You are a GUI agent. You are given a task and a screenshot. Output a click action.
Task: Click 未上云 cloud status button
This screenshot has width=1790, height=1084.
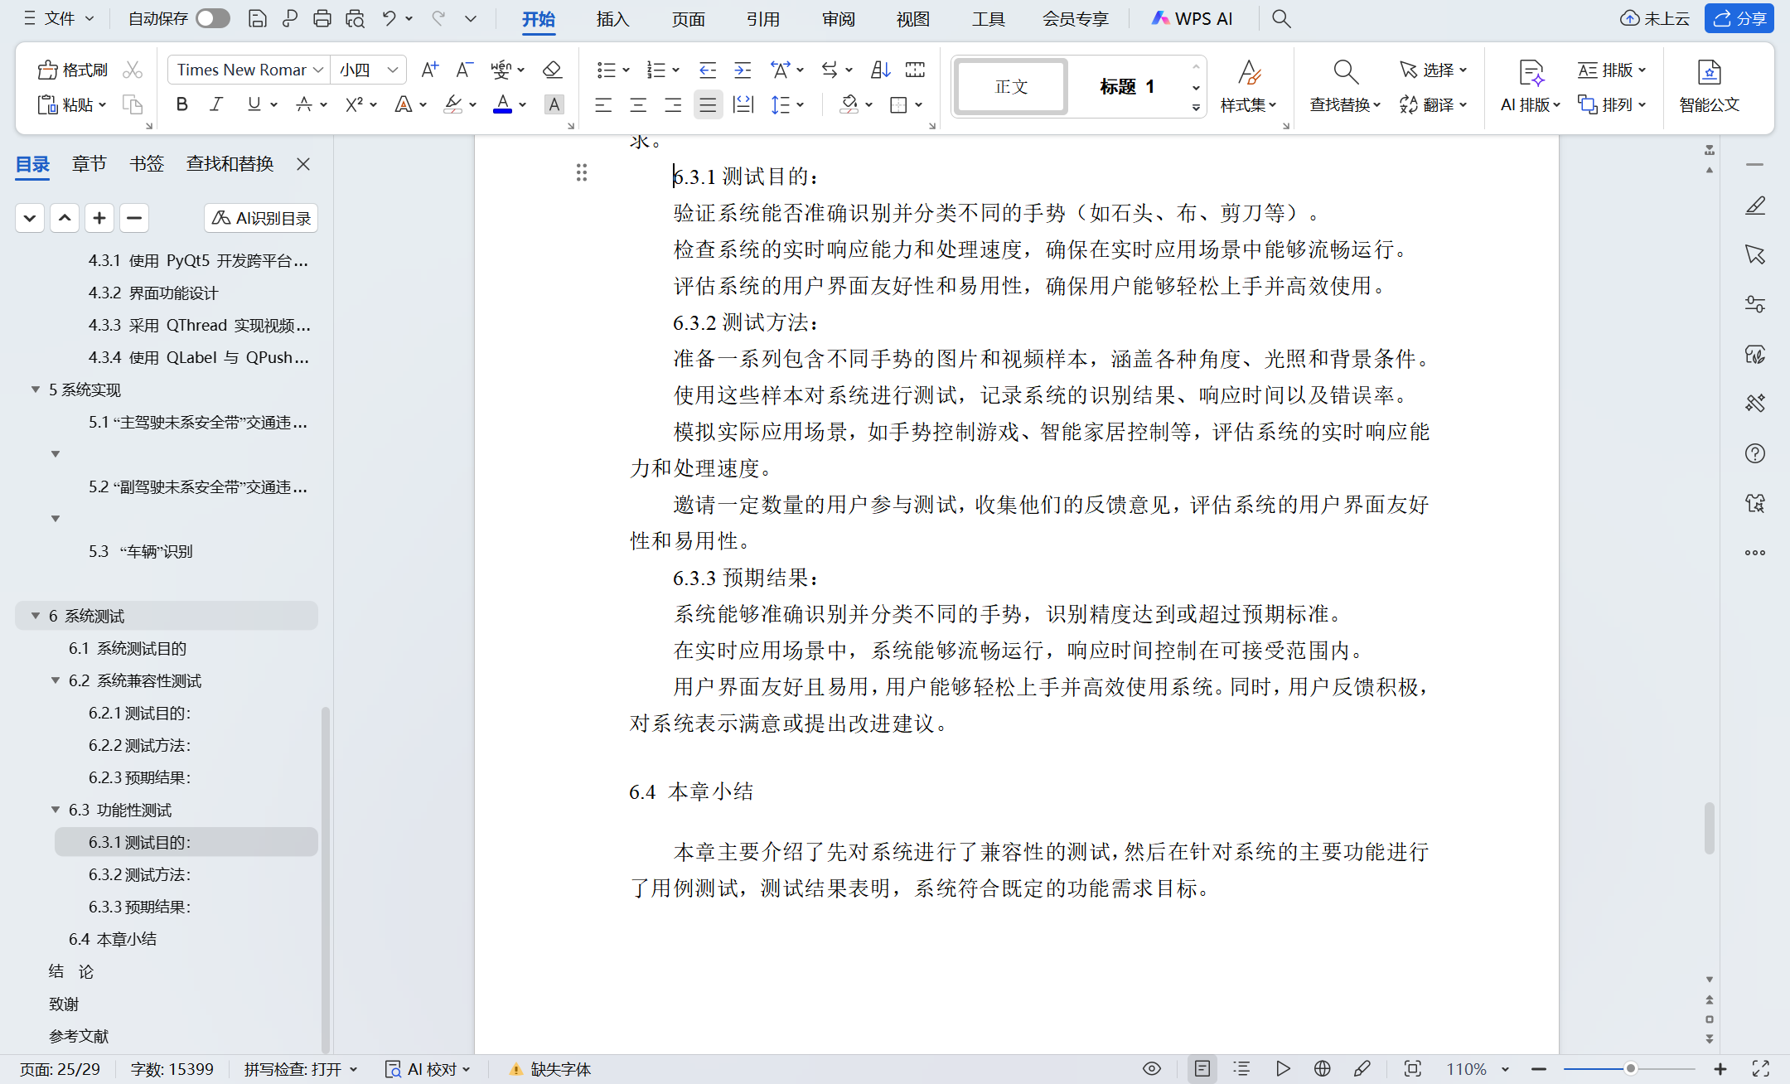tap(1655, 18)
